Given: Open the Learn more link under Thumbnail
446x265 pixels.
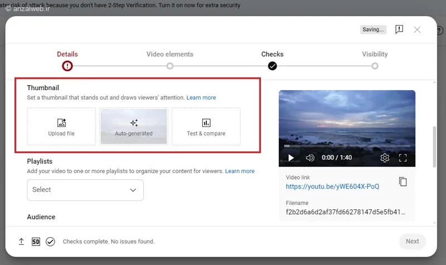Looking at the screenshot, I should [x=201, y=97].
